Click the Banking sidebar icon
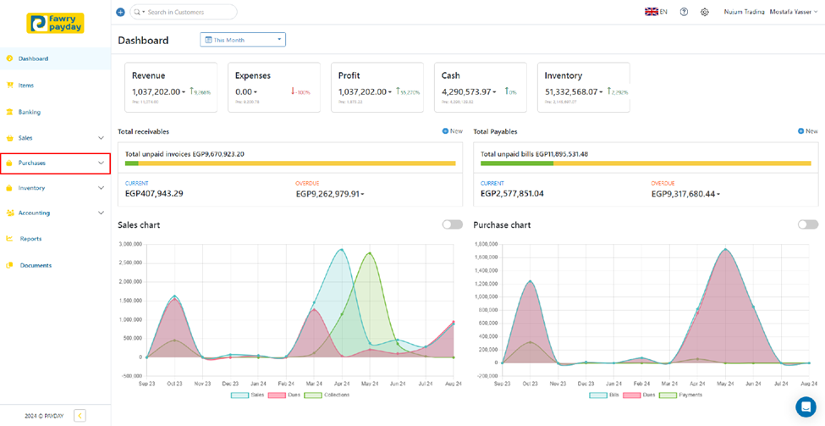The width and height of the screenshot is (825, 426). (x=10, y=112)
